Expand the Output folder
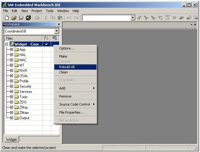Screen dimensions: 200x152 point(11,118)
